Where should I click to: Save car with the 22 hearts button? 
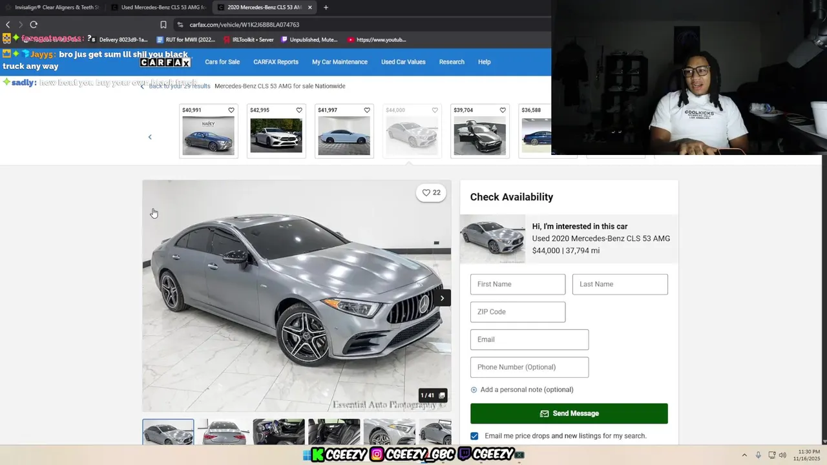click(x=431, y=192)
